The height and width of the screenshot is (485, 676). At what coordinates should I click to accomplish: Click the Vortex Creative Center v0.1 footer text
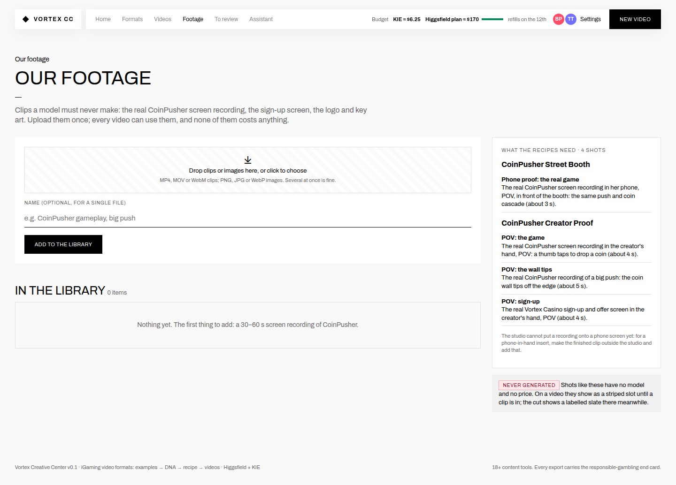[138, 467]
